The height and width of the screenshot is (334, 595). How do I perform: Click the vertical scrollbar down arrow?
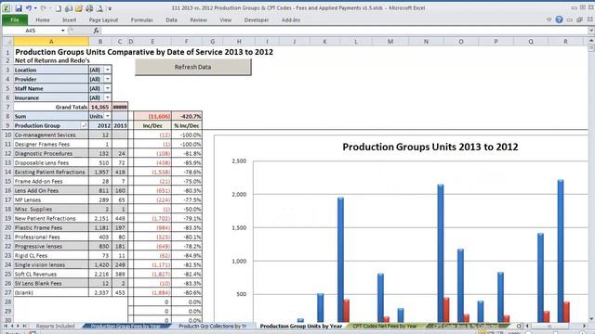(x=591, y=319)
